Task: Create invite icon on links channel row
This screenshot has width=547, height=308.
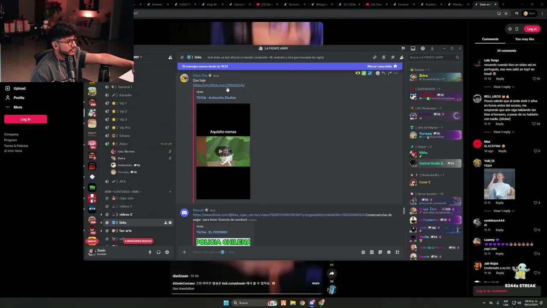Action: [x=165, y=222]
